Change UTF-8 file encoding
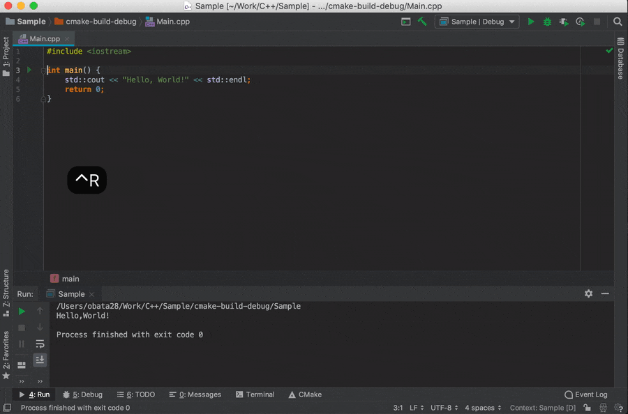 coord(444,408)
